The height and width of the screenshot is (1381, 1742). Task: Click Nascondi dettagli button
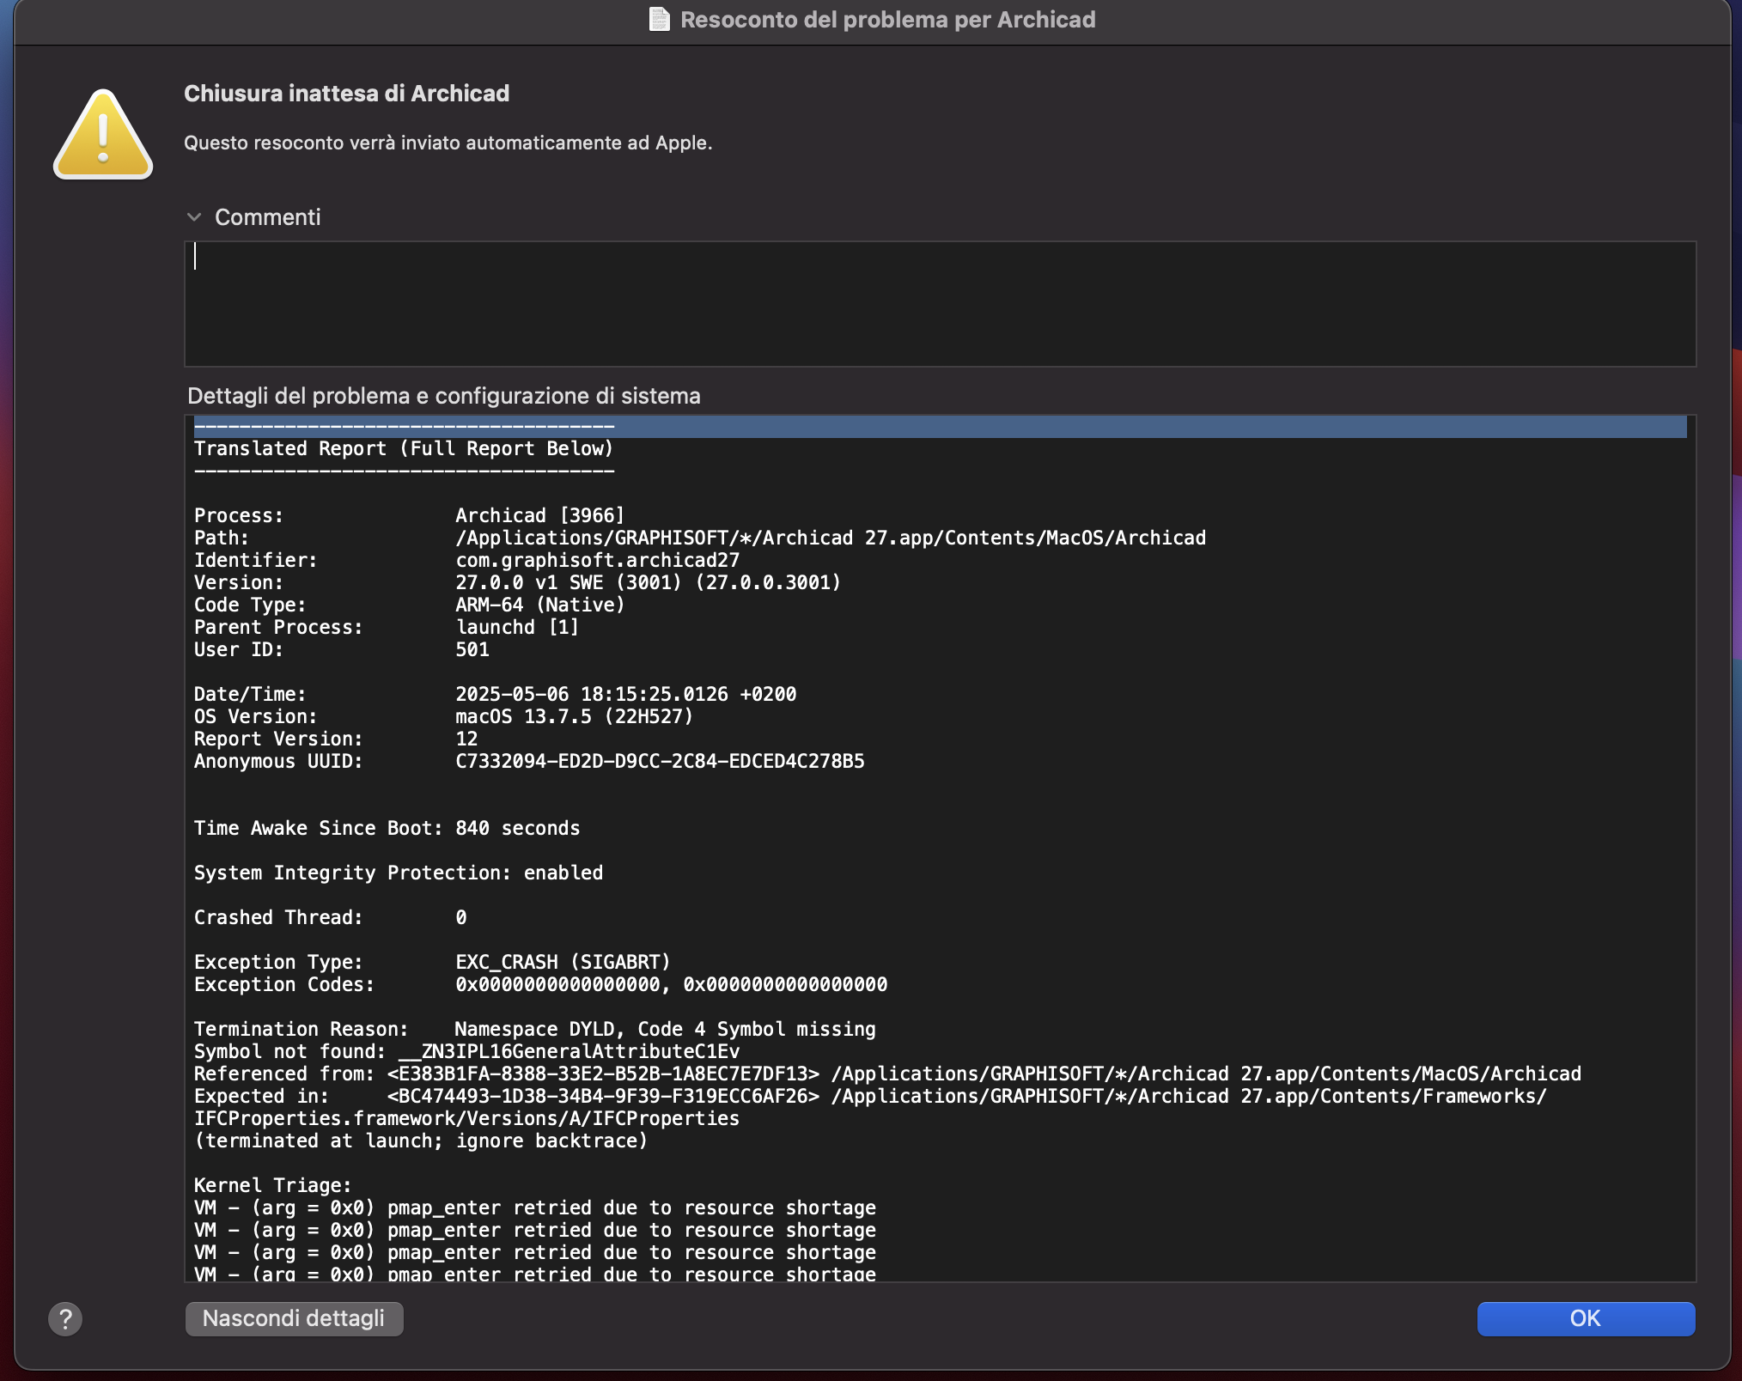coord(294,1318)
